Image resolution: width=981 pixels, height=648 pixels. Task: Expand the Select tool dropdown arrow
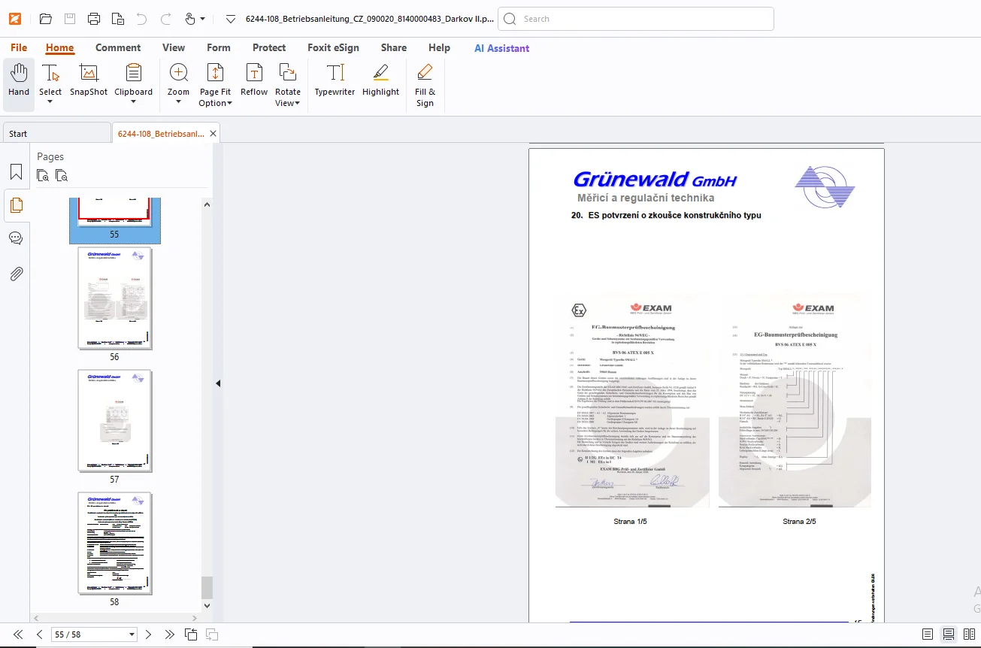coord(50,102)
